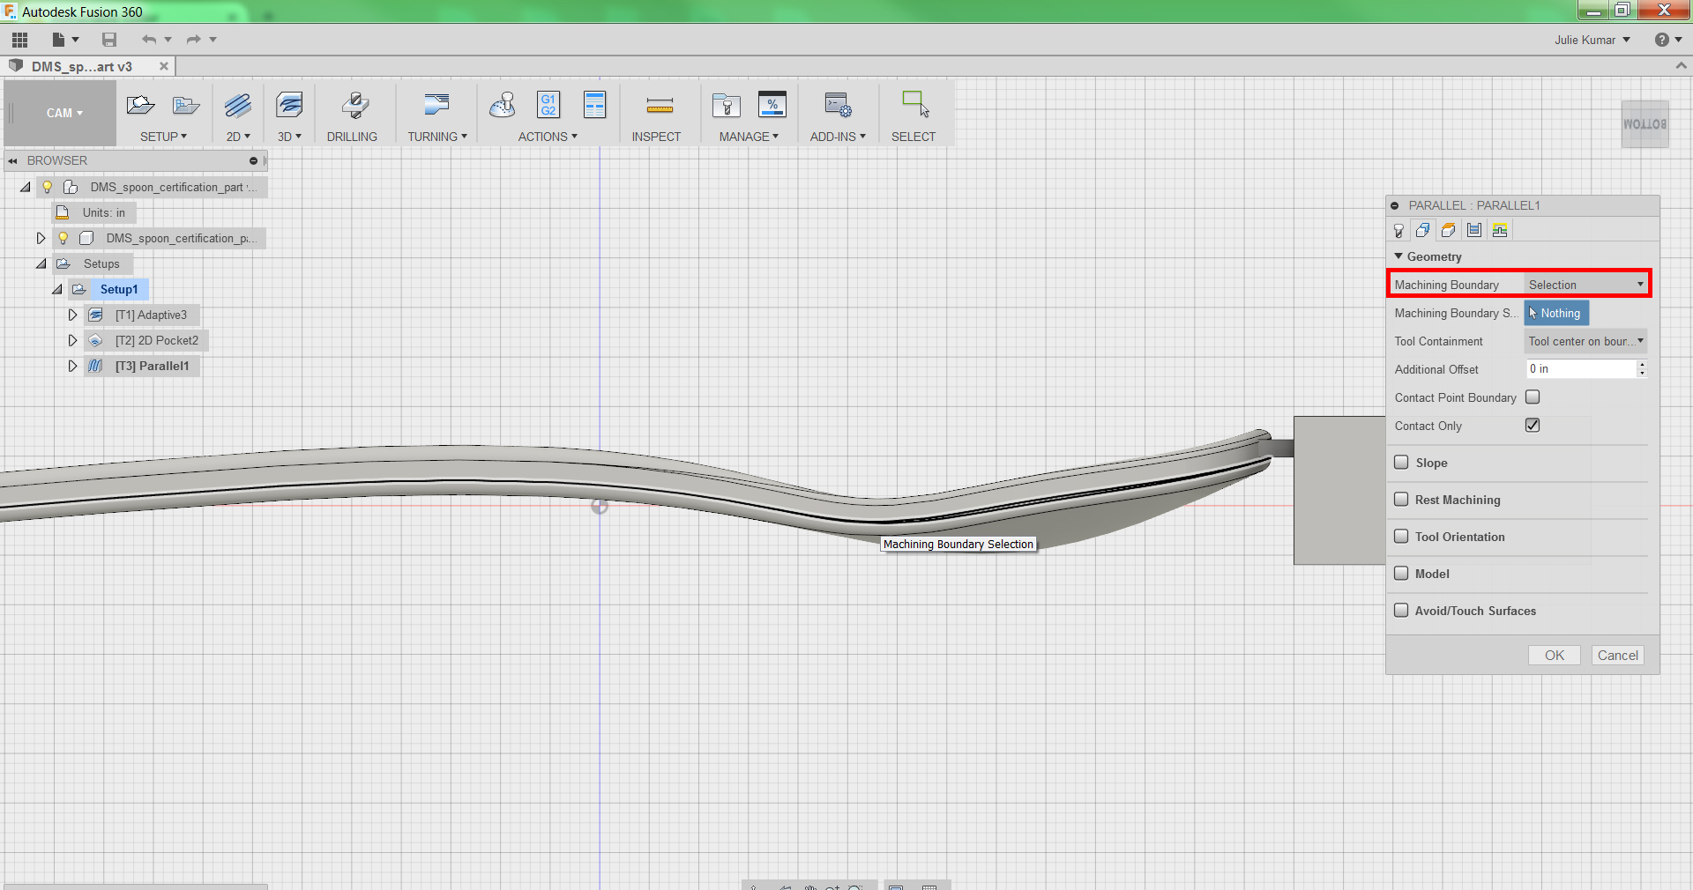Open the Tool tab in Parallel dialog

point(1398,231)
